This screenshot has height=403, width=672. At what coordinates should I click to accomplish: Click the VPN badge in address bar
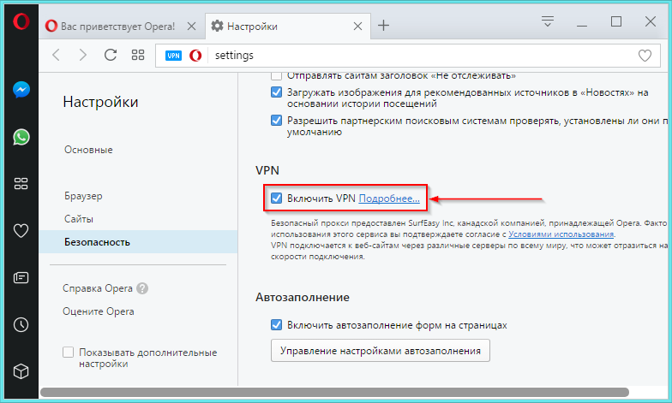point(173,56)
